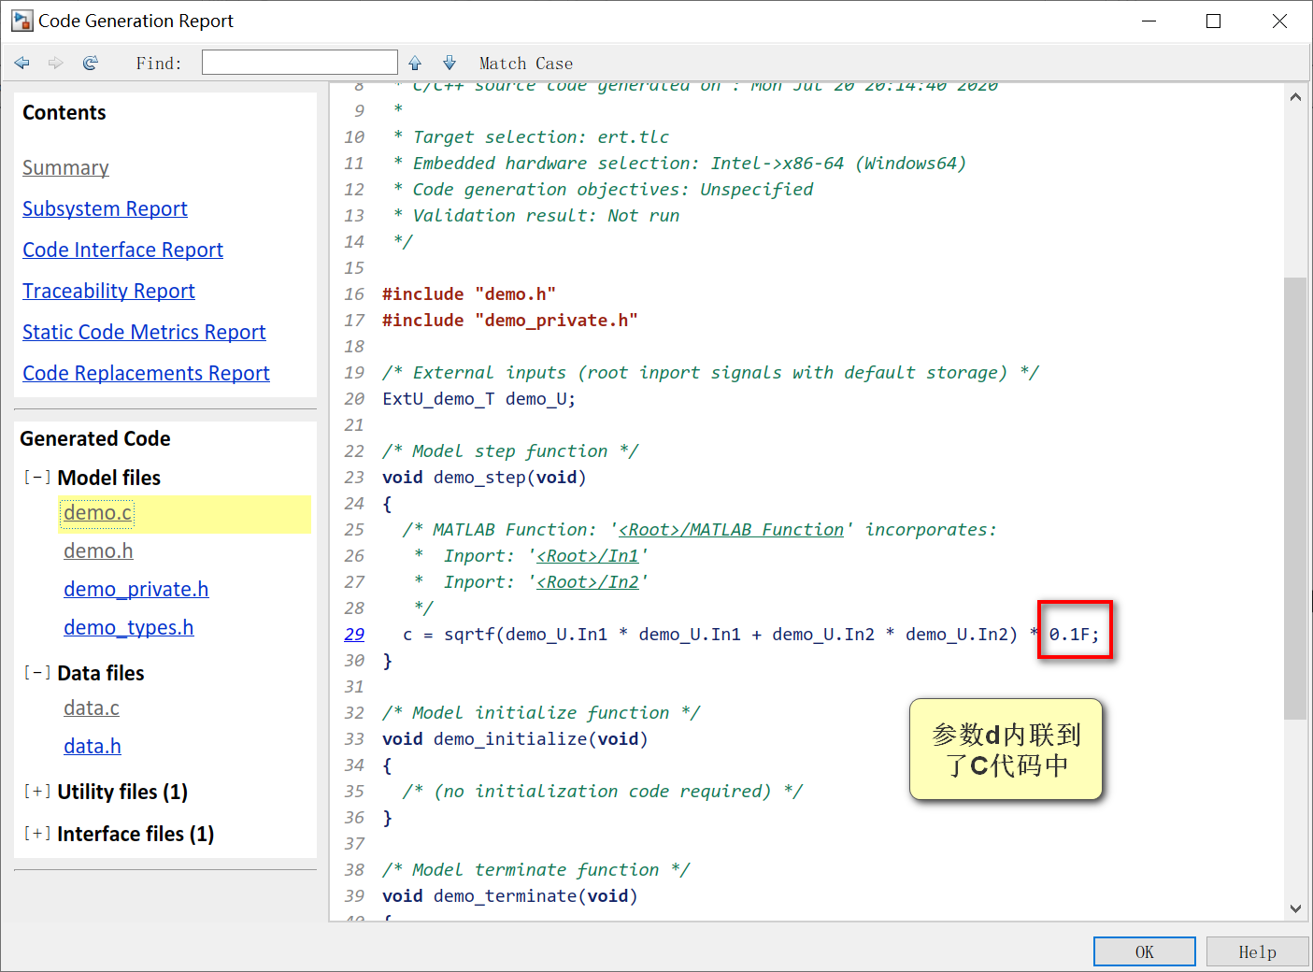Open the demo_private.h file
The image size is (1313, 972).
(136, 590)
